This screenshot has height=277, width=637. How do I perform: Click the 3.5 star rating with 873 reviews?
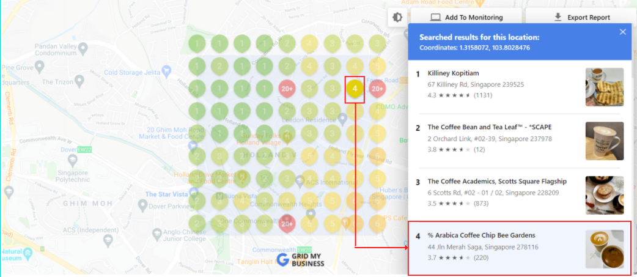point(458,203)
